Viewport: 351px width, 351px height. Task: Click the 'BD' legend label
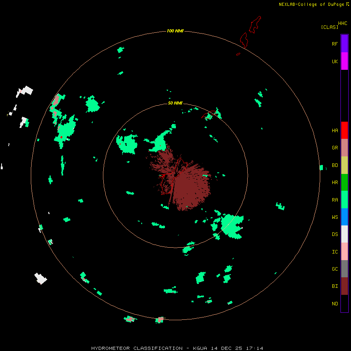[x=335, y=165]
